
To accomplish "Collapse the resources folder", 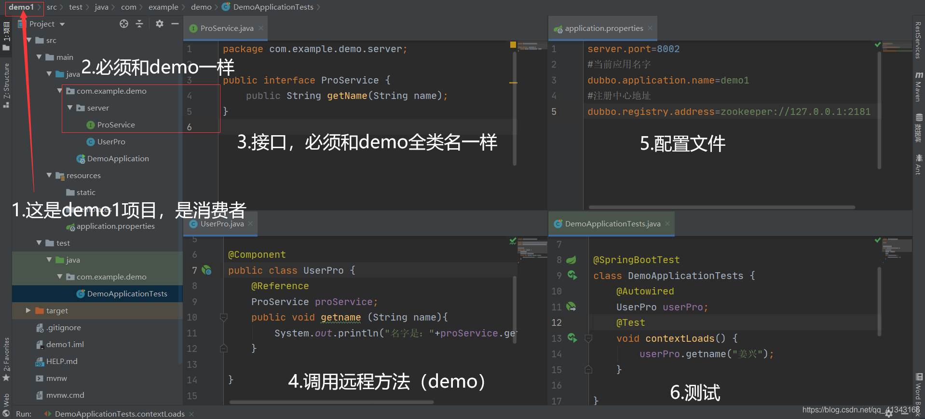I will (49, 175).
